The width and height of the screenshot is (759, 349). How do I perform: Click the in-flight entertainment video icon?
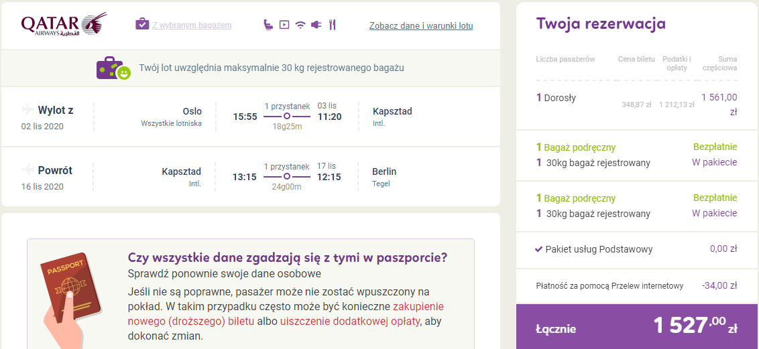click(x=284, y=25)
